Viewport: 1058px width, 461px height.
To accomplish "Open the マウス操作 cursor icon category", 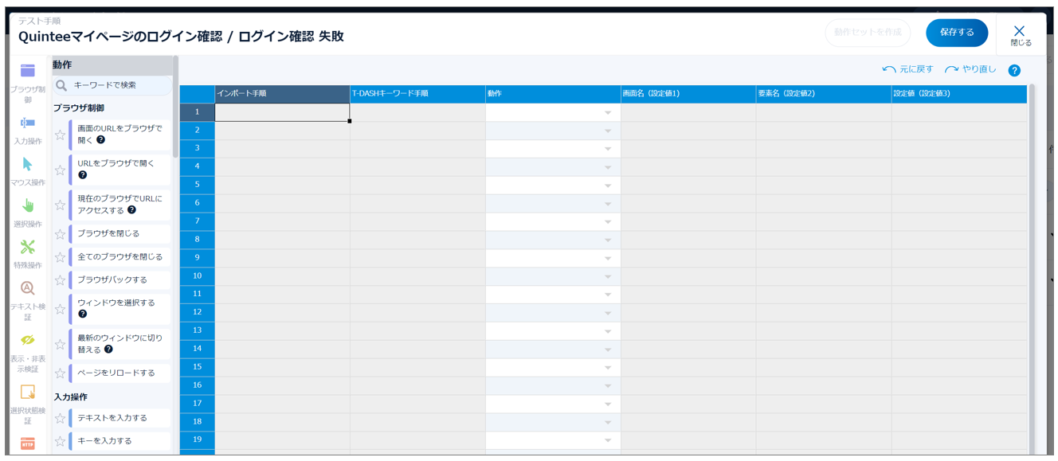I will 28,164.
